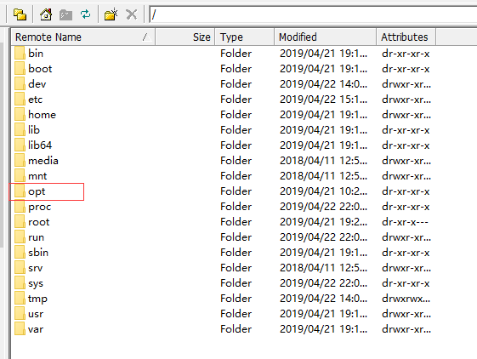Sort by the Modified column header

325,37
